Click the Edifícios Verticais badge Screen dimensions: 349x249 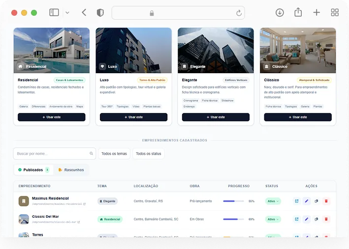point(236,80)
